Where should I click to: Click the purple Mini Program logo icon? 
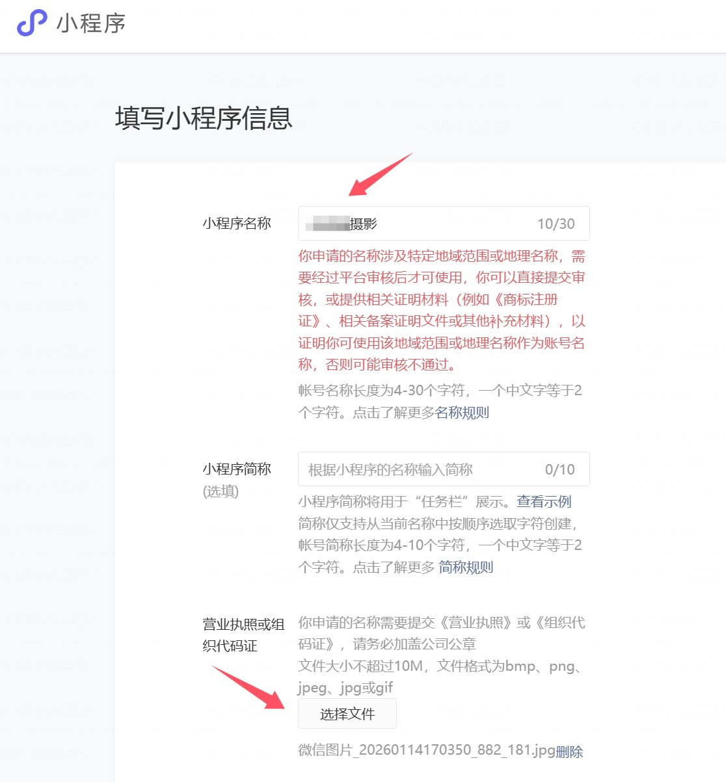point(31,23)
